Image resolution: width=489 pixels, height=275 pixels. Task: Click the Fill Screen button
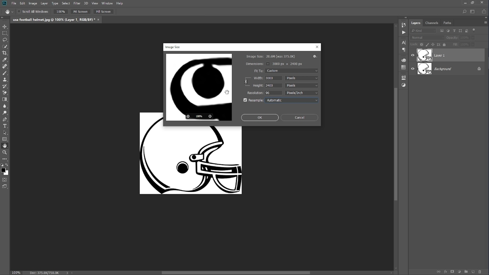[x=104, y=11]
